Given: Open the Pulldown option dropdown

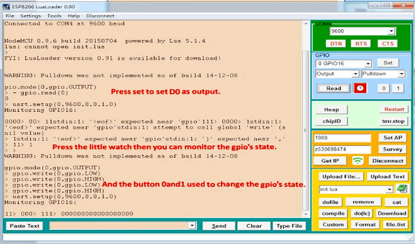Looking at the screenshot, I should click(x=401, y=74).
